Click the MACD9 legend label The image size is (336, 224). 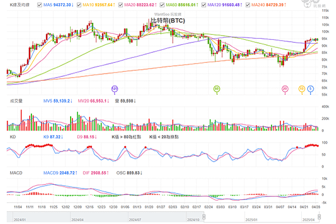[x=60, y=173]
